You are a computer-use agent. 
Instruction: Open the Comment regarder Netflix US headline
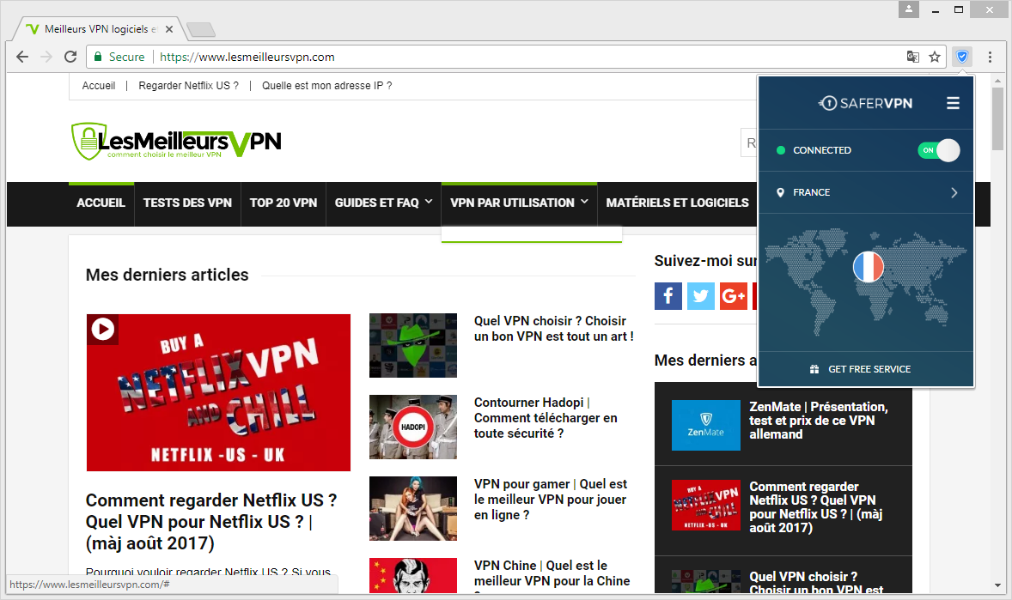click(211, 521)
